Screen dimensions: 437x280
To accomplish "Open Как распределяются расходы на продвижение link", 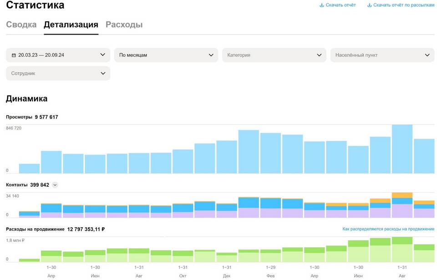I will click(388, 229).
